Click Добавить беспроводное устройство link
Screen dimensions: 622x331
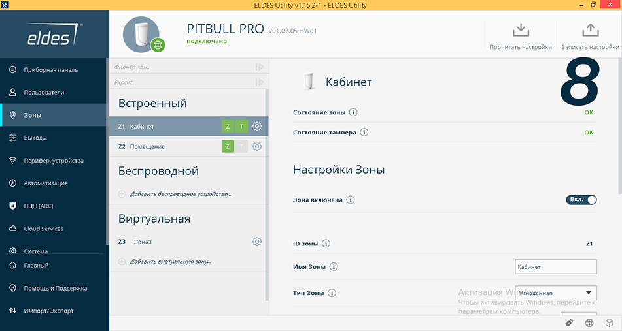pyautogui.click(x=181, y=194)
